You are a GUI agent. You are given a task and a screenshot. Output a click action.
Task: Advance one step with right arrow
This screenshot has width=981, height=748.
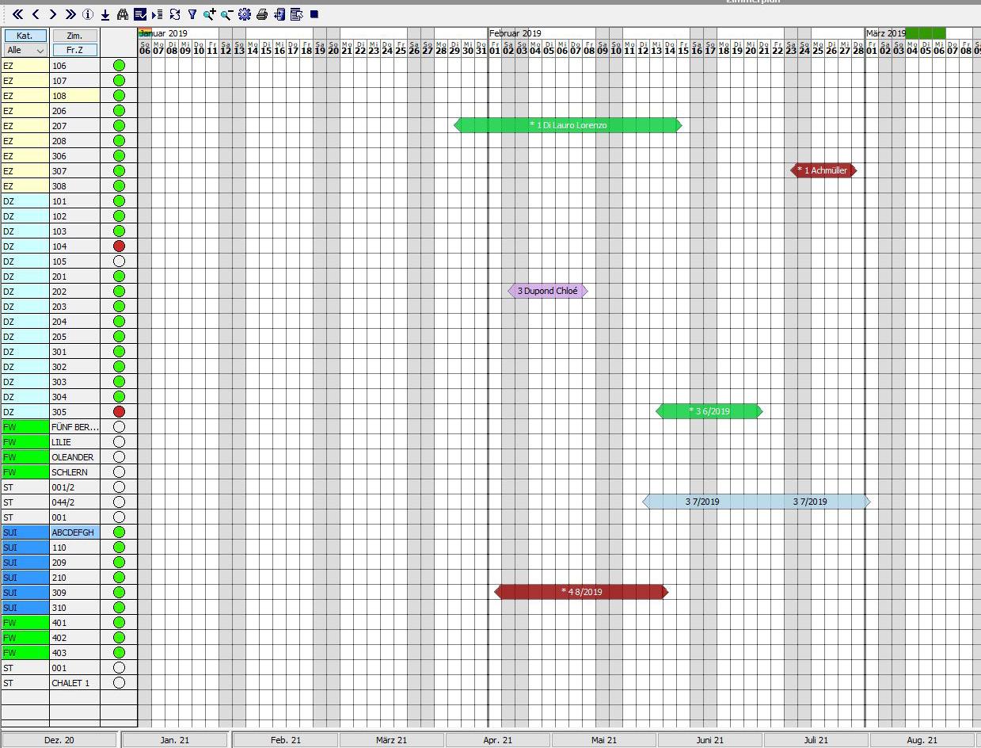tap(53, 14)
